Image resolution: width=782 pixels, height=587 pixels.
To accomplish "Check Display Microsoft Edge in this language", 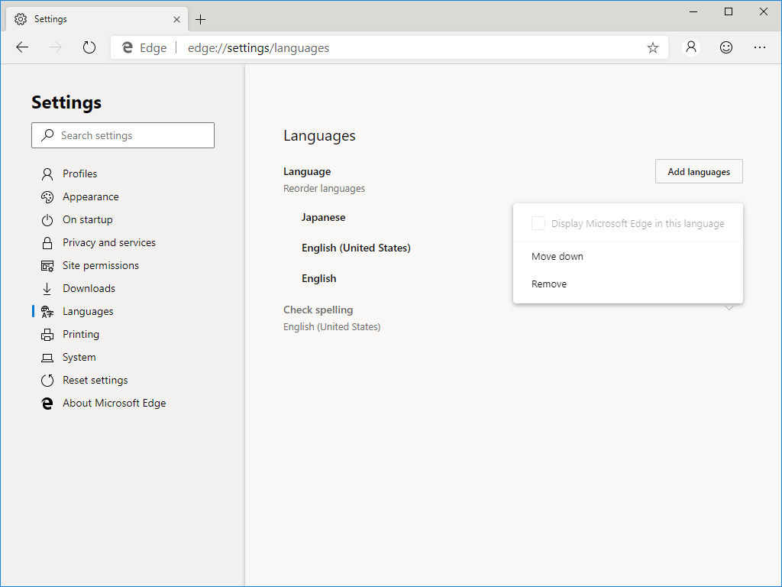I will click(x=538, y=223).
